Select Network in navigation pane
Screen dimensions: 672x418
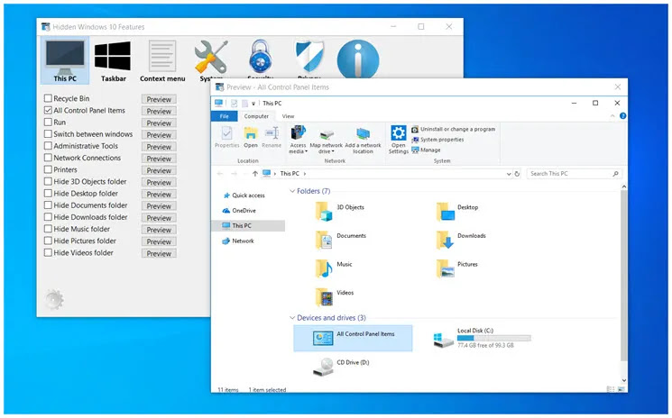click(x=238, y=241)
